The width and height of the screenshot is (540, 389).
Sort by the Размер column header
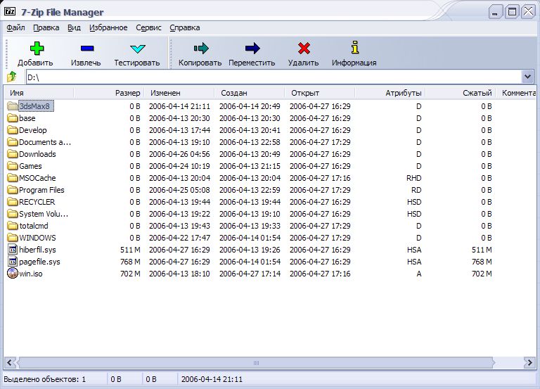pos(109,93)
